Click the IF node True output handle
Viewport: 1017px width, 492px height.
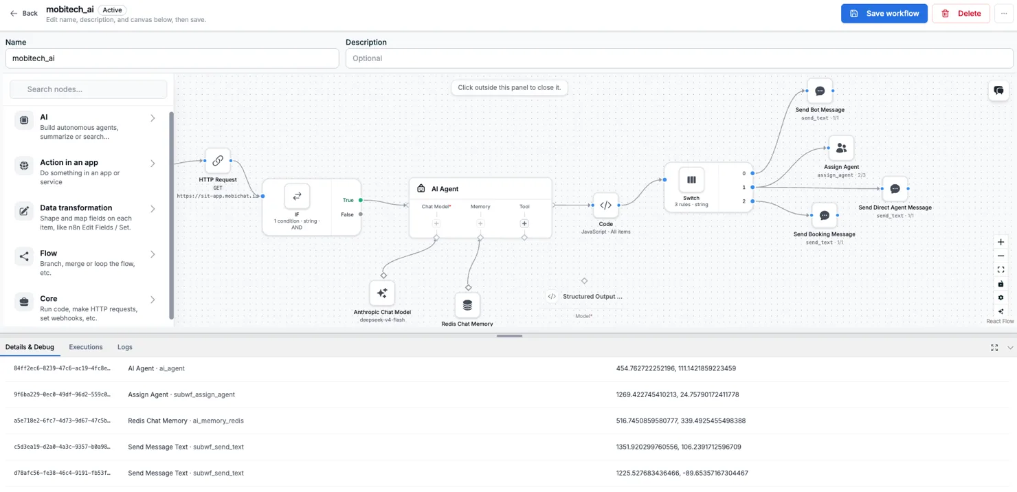(x=361, y=200)
